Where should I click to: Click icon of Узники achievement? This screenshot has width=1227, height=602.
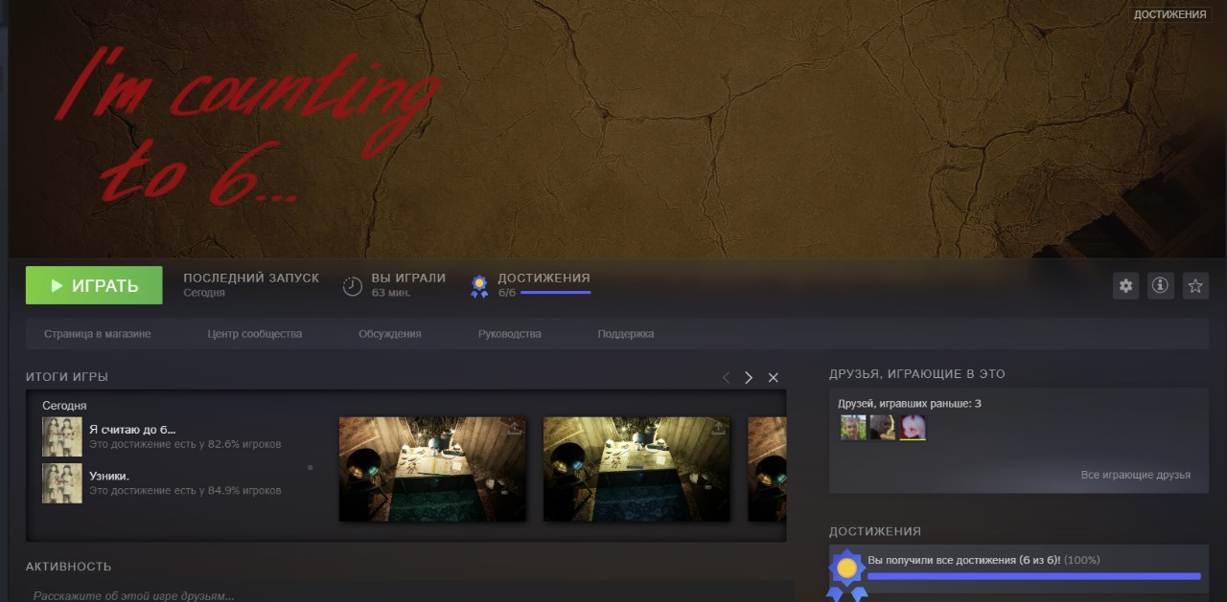(62, 483)
